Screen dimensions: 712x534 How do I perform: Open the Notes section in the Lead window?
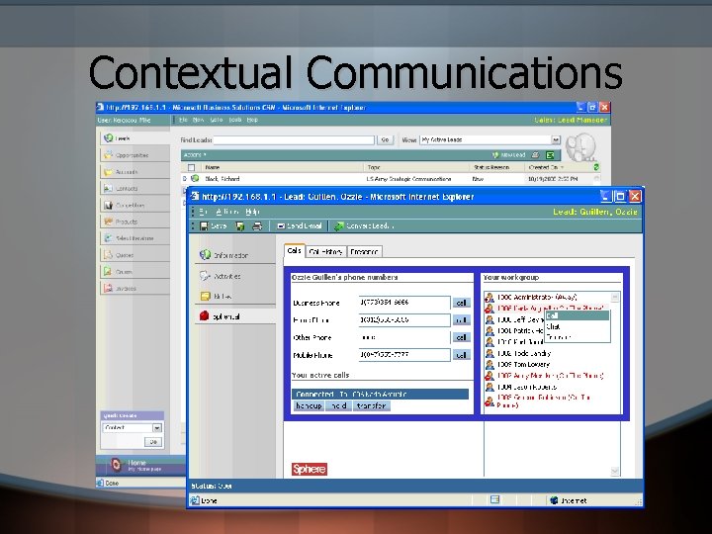point(235,296)
